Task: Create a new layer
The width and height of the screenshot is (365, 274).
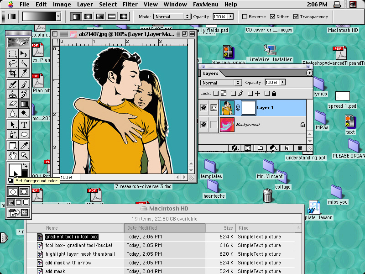Action: coord(287,148)
